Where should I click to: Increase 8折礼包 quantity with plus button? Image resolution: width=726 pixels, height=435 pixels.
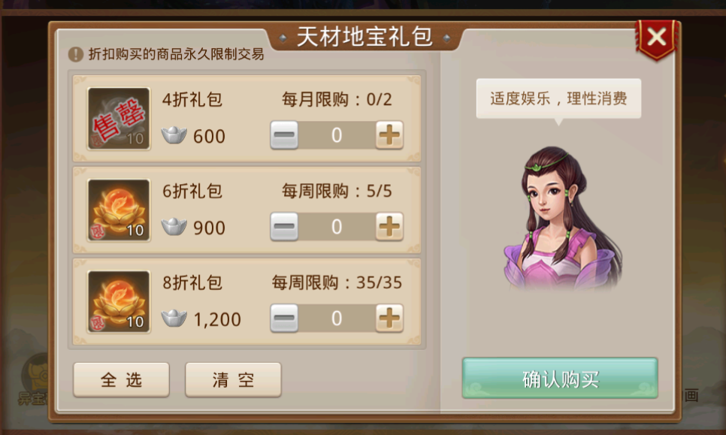(x=389, y=319)
